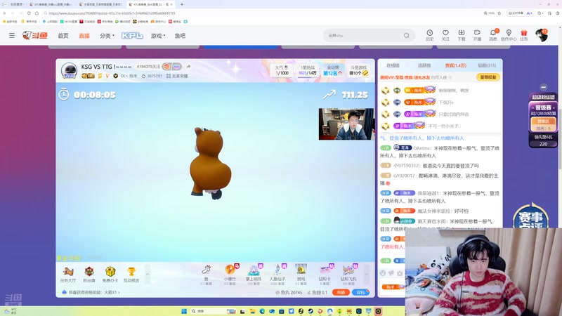Image resolution: width=562 pixels, height=316 pixels.
Task: Click the Windows taskbar search box
Action: tap(213, 311)
